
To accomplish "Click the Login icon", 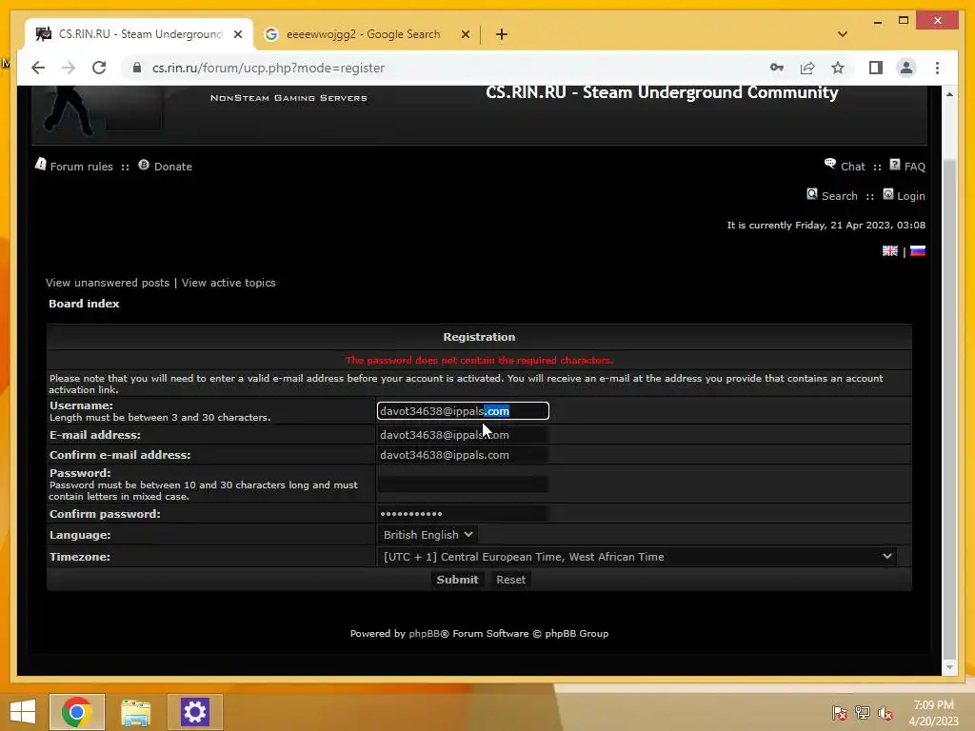I will [888, 194].
